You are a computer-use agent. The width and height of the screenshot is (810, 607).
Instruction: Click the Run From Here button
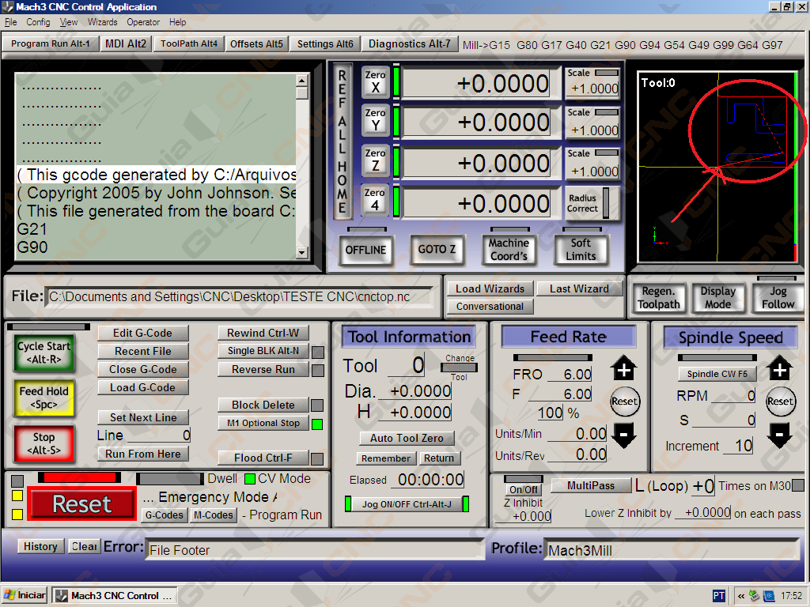(142, 454)
